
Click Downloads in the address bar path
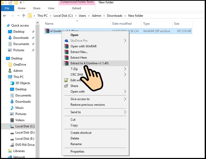point(115,16)
